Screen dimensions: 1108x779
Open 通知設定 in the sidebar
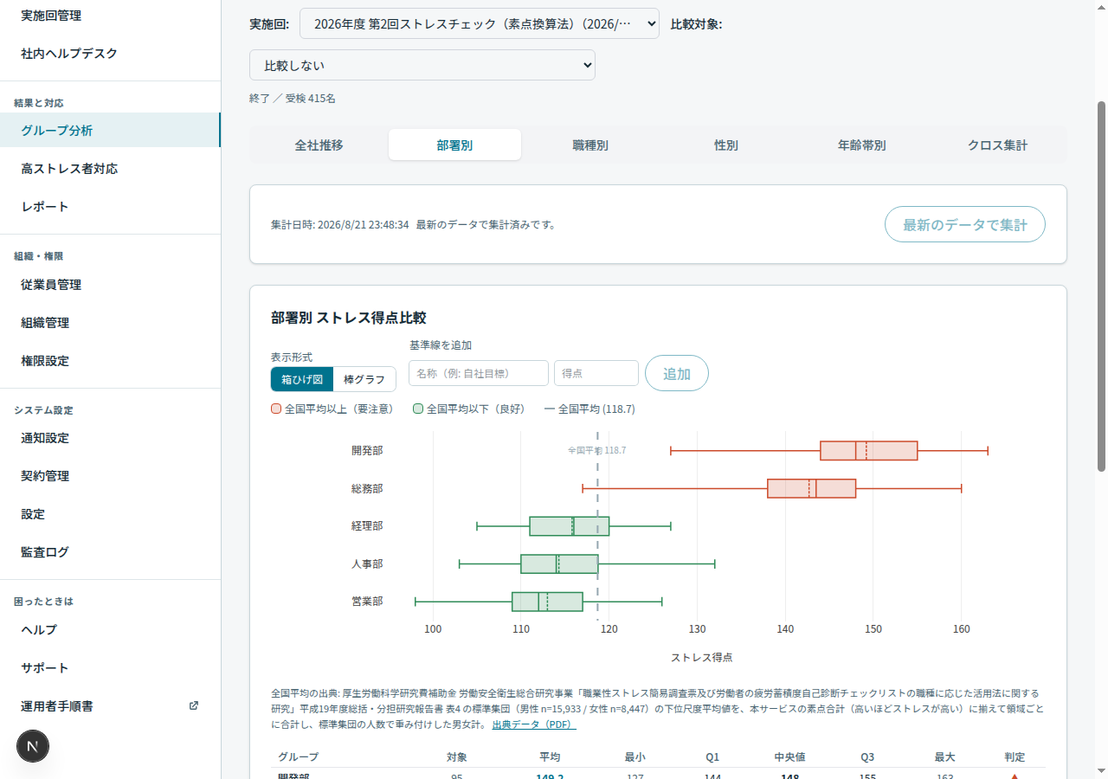point(110,437)
